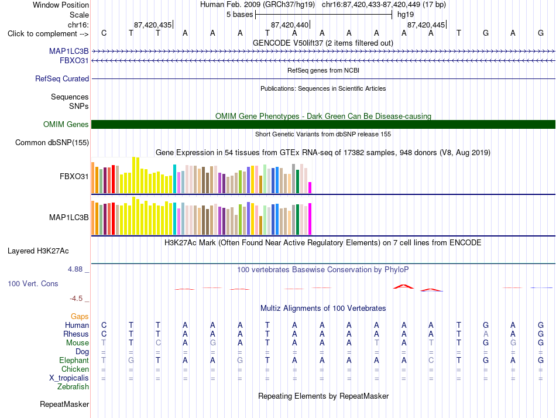The height and width of the screenshot is (418, 556).
Task: Click the MAP1LC3B gene label in GENCODE track
Action: [x=69, y=51]
